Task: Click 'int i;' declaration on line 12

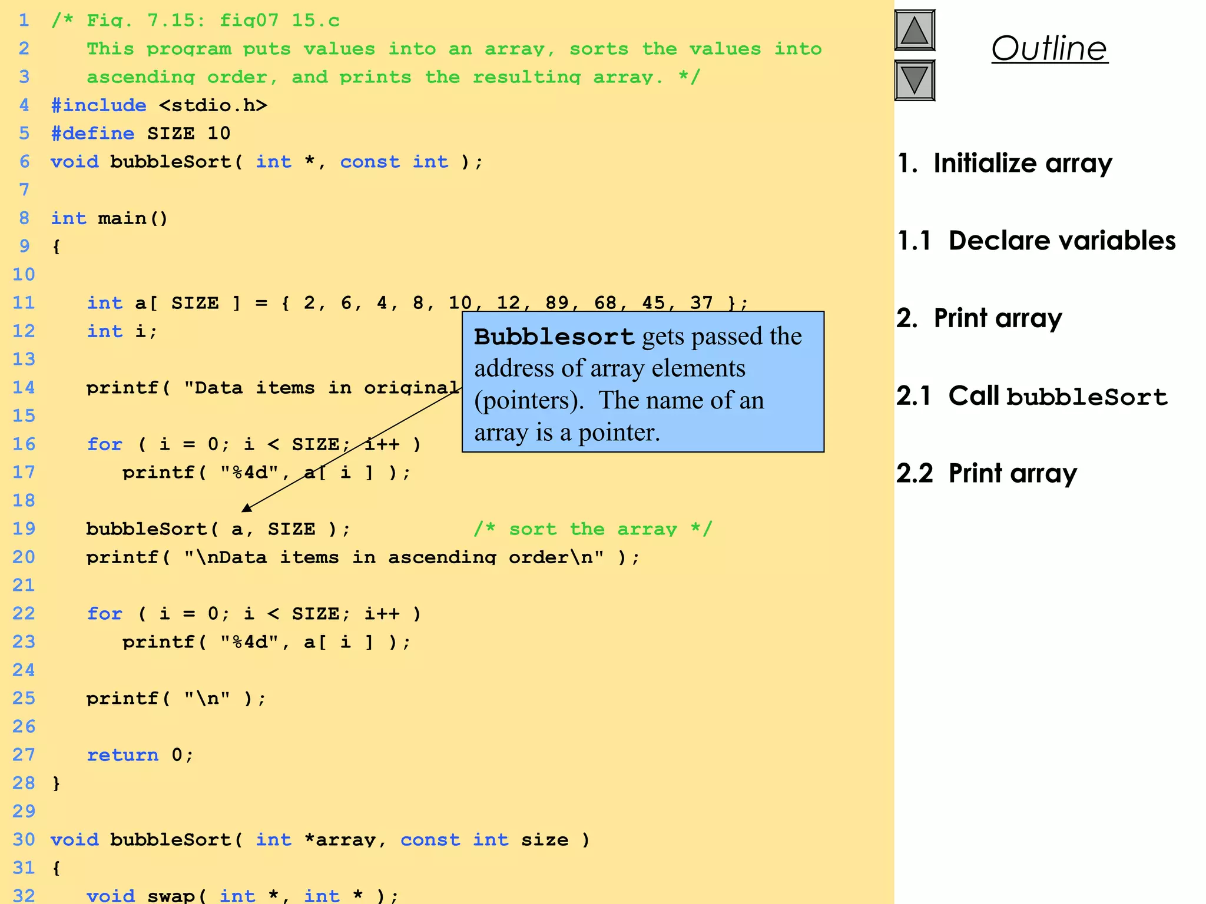Action: pyautogui.click(x=122, y=331)
